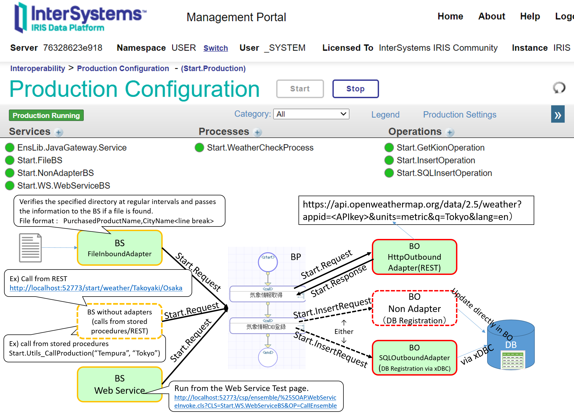Image resolution: width=574 pixels, height=414 pixels.
Task: Click the openweathermap API URL box
Action: 416,210
